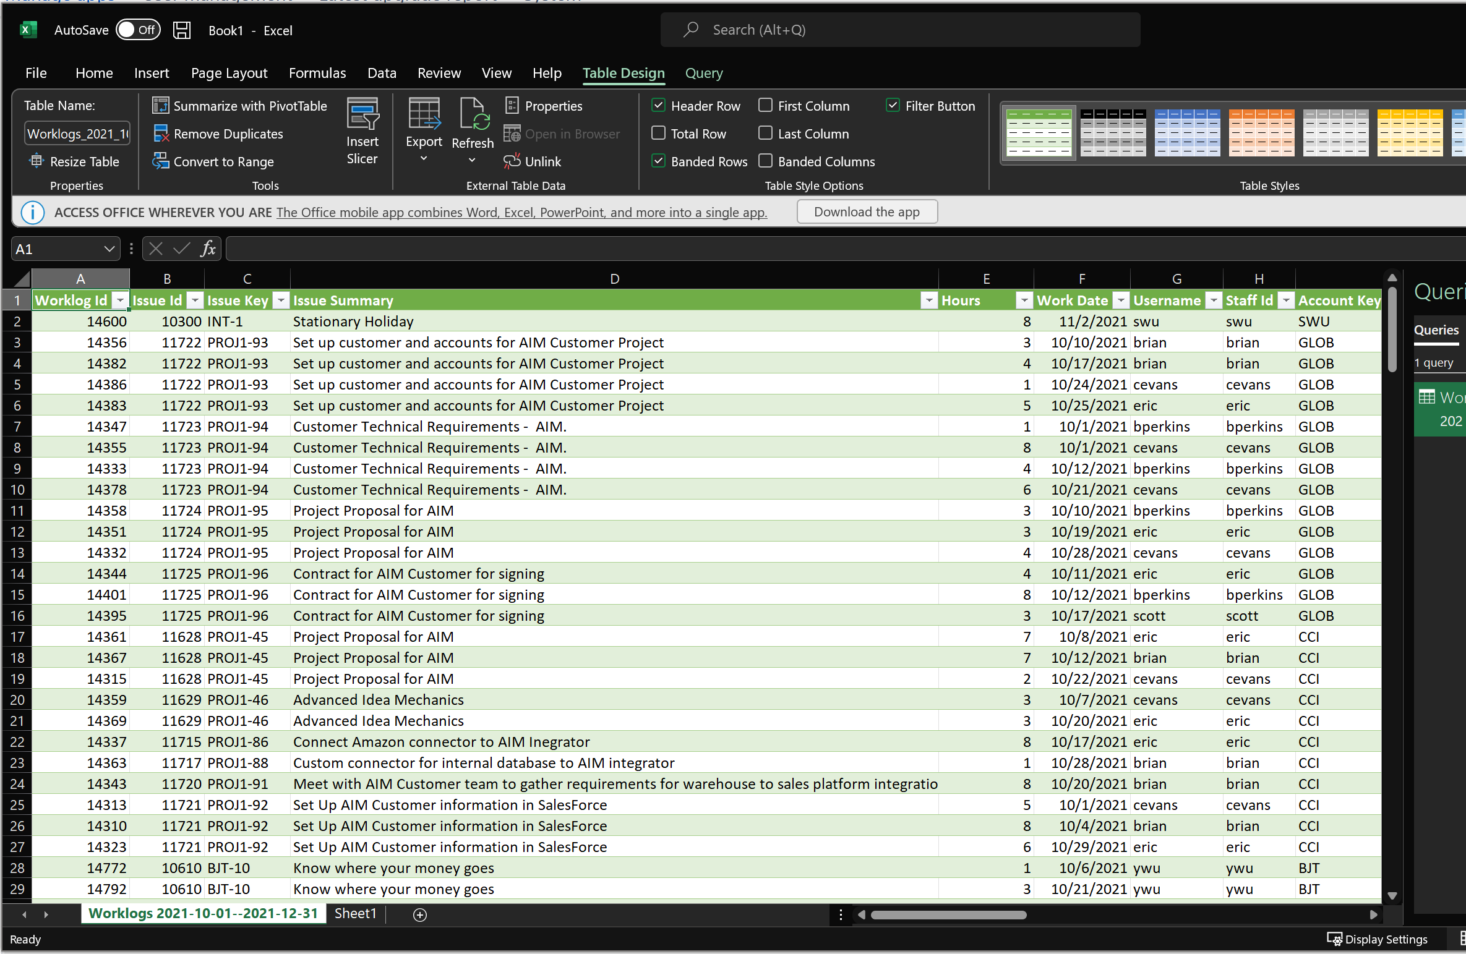Open the Worklog Id filter dropdown
The image size is (1466, 954).
(120, 300)
